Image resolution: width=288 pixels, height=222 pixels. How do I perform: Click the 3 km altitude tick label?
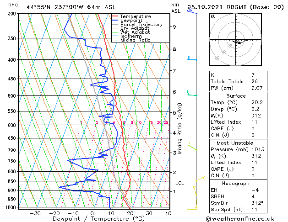click(174, 153)
